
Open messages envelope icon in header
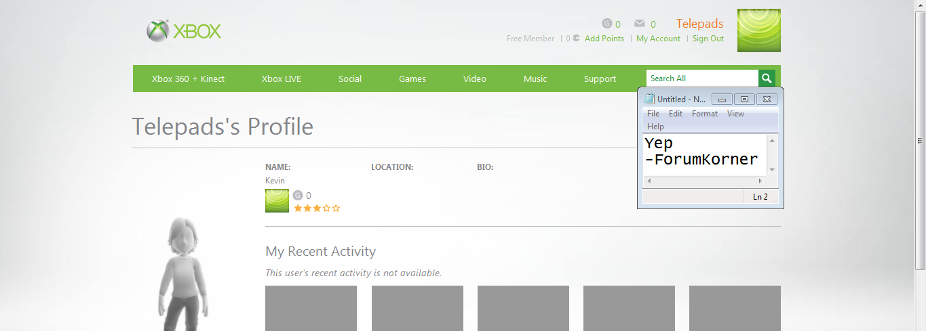click(x=640, y=24)
